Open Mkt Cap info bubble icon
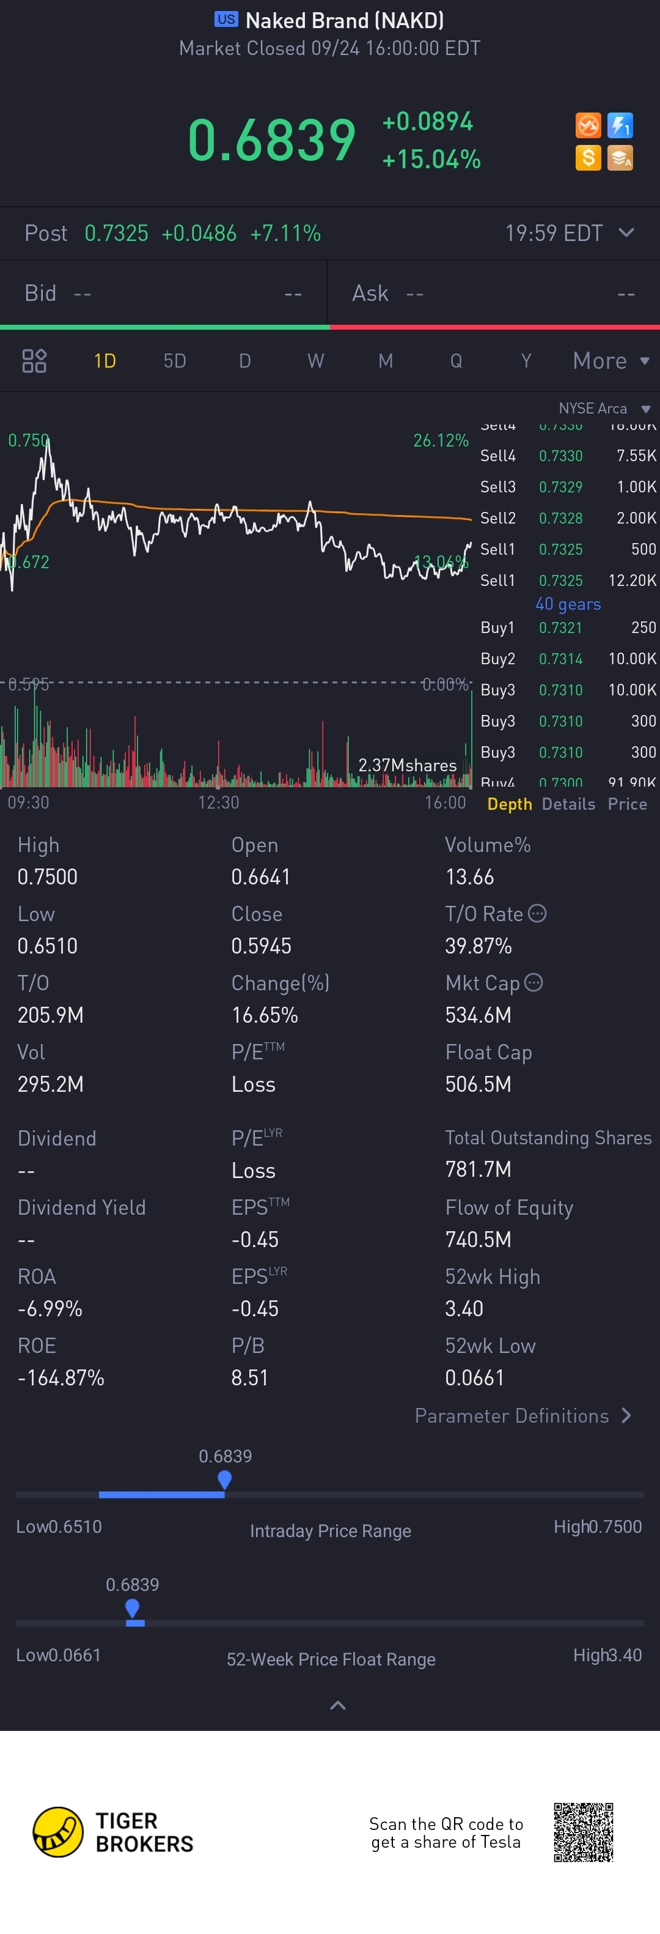 (x=533, y=982)
